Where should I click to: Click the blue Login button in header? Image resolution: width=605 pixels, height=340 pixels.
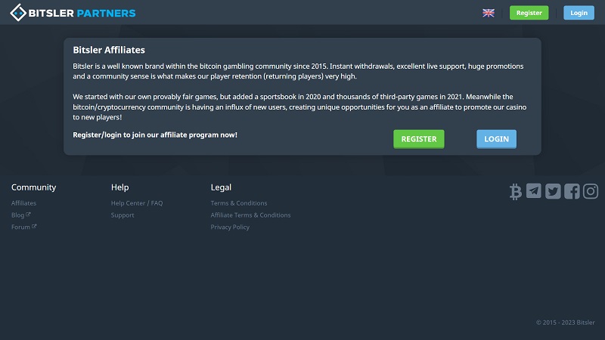[579, 13]
